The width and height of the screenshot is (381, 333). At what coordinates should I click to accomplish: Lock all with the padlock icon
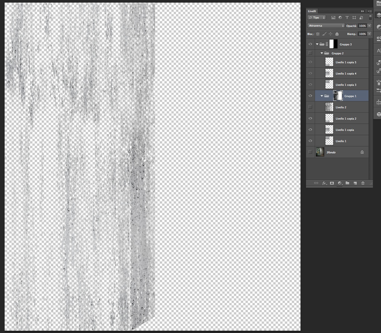[337, 34]
